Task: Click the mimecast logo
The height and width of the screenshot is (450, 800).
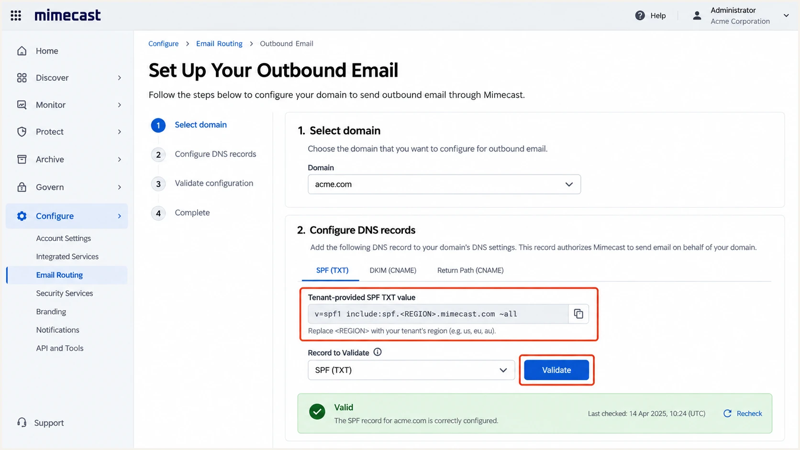Action: pyautogui.click(x=67, y=15)
